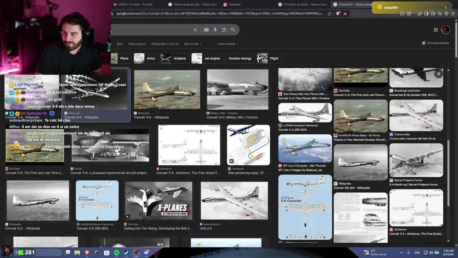Screen dimensions: 458x258
Task: Open Facebook 'Was pondering today' result
Action: tap(248, 145)
